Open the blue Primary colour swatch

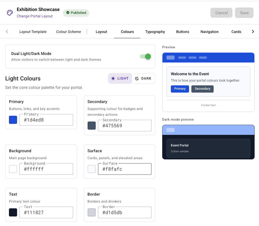point(13,120)
